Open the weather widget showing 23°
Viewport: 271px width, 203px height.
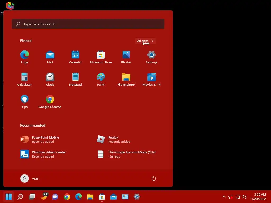click(44, 196)
